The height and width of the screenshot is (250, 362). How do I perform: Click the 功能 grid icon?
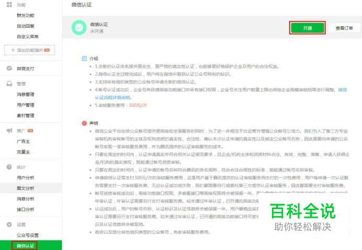[x=9, y=5]
